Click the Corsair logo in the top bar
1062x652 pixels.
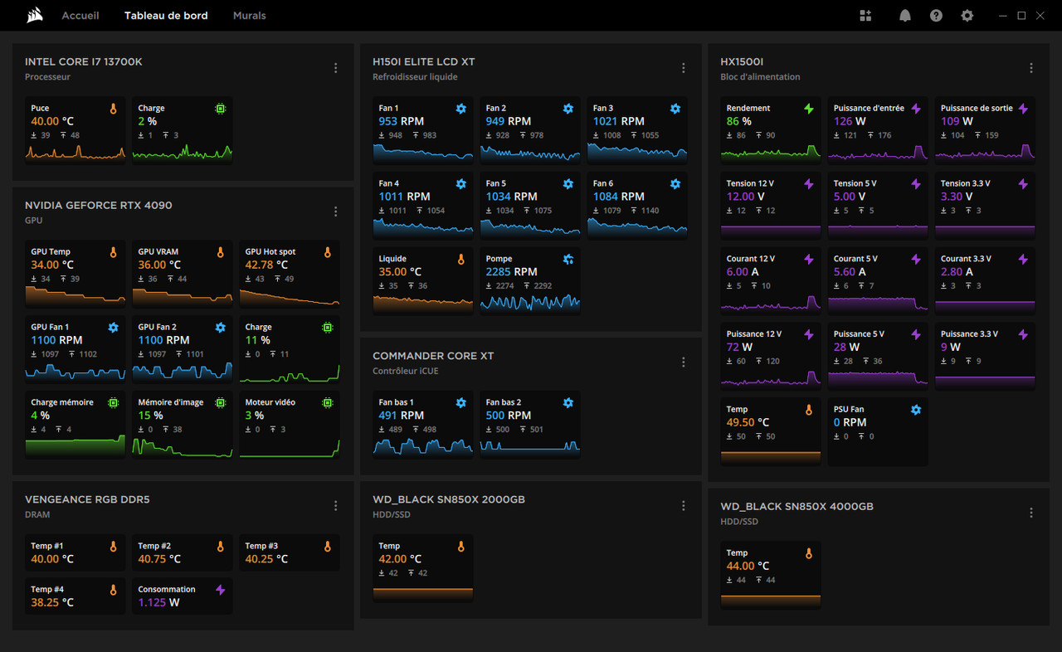(33, 15)
